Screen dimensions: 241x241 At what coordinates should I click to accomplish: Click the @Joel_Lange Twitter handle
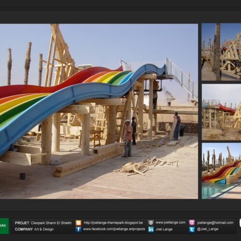click(208, 229)
